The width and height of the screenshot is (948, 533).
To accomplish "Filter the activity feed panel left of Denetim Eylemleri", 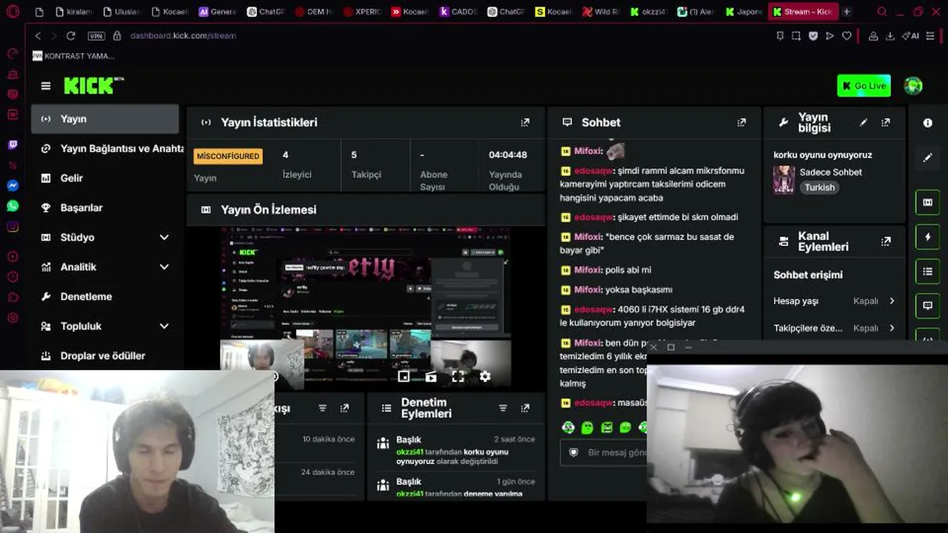I will pyautogui.click(x=322, y=408).
